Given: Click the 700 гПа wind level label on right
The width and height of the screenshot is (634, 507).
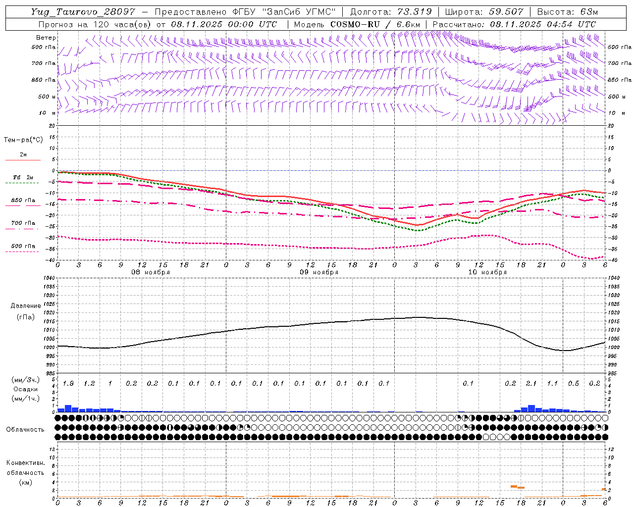Looking at the screenshot, I should pyautogui.click(x=620, y=63).
